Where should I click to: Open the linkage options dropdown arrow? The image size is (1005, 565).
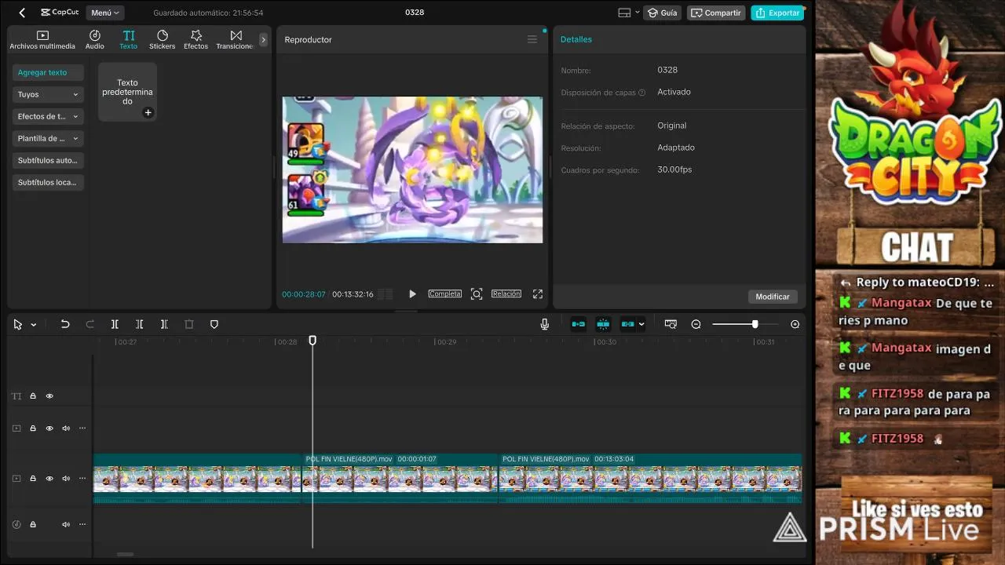(x=641, y=324)
